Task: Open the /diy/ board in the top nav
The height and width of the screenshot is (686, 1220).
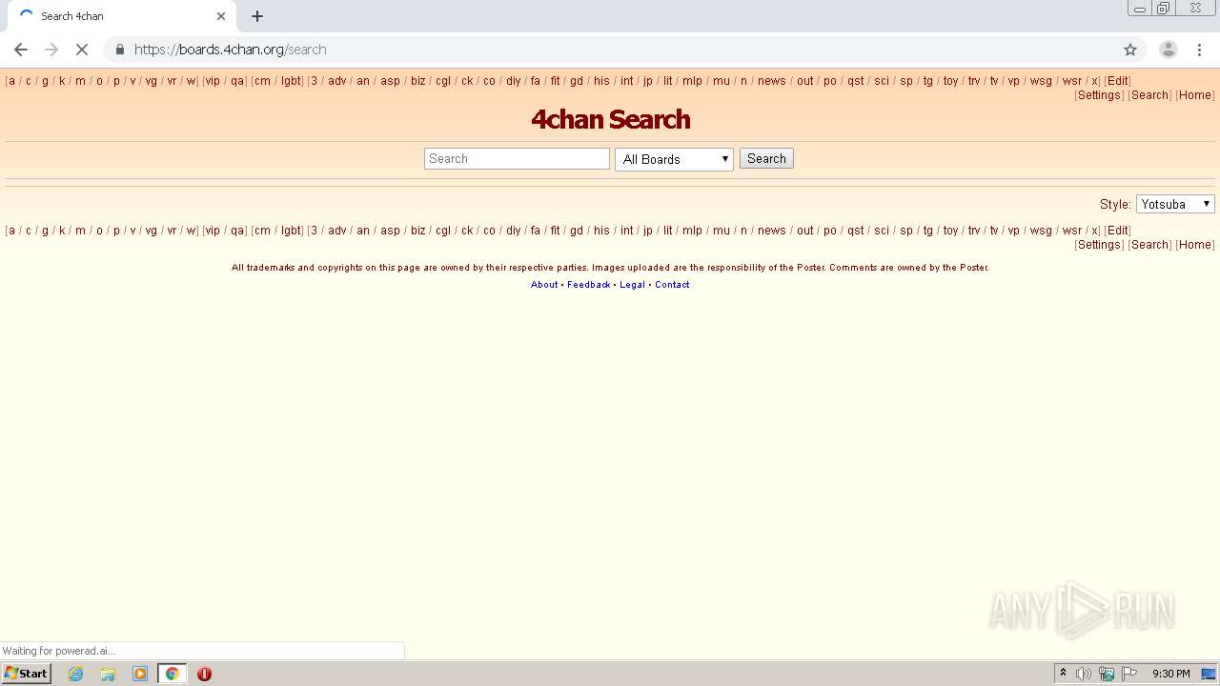Action: pyautogui.click(x=513, y=81)
